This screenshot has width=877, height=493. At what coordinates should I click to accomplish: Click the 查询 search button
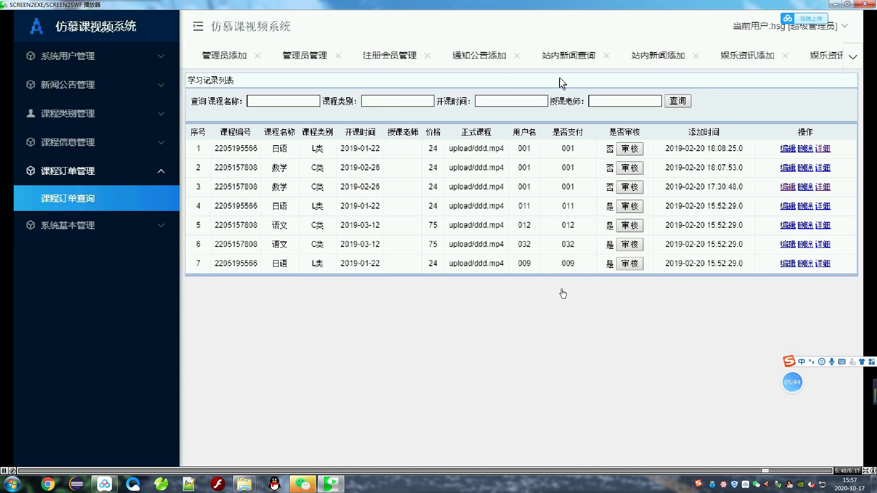pyautogui.click(x=678, y=101)
